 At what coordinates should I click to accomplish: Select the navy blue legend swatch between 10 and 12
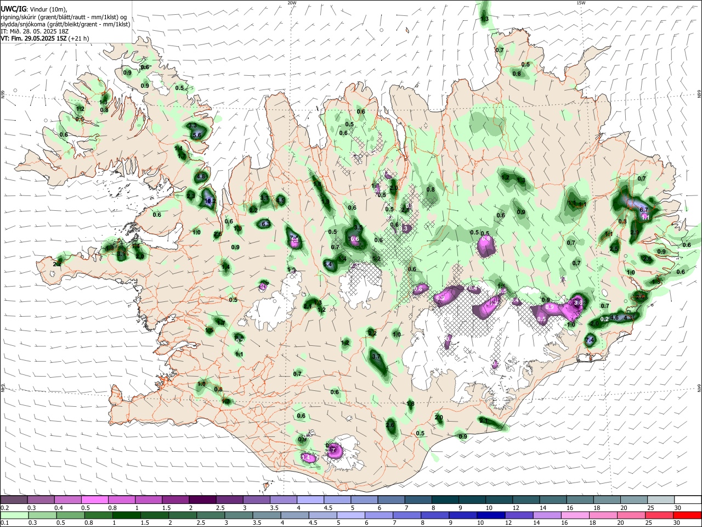490,515
